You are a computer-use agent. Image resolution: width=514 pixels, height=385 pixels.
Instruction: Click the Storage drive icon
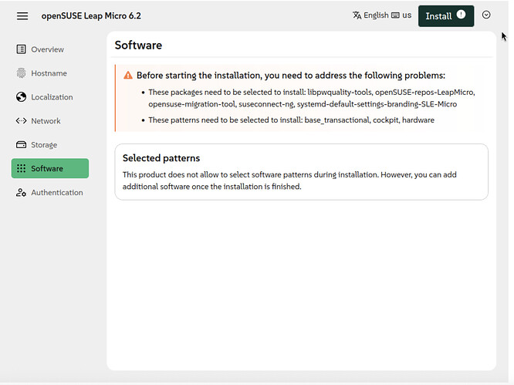click(x=22, y=145)
